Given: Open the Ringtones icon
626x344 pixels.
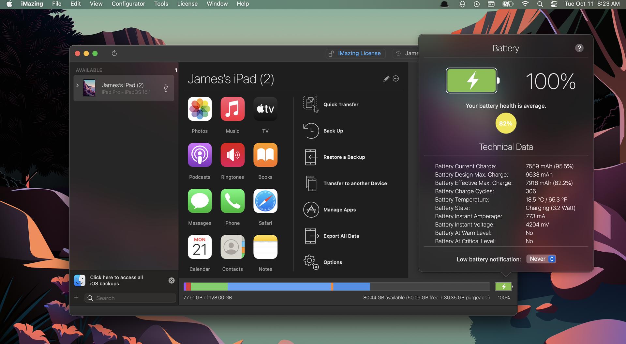Looking at the screenshot, I should [232, 155].
